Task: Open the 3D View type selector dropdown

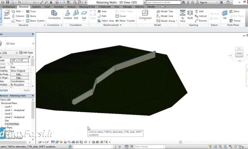Action: coord(33,44)
